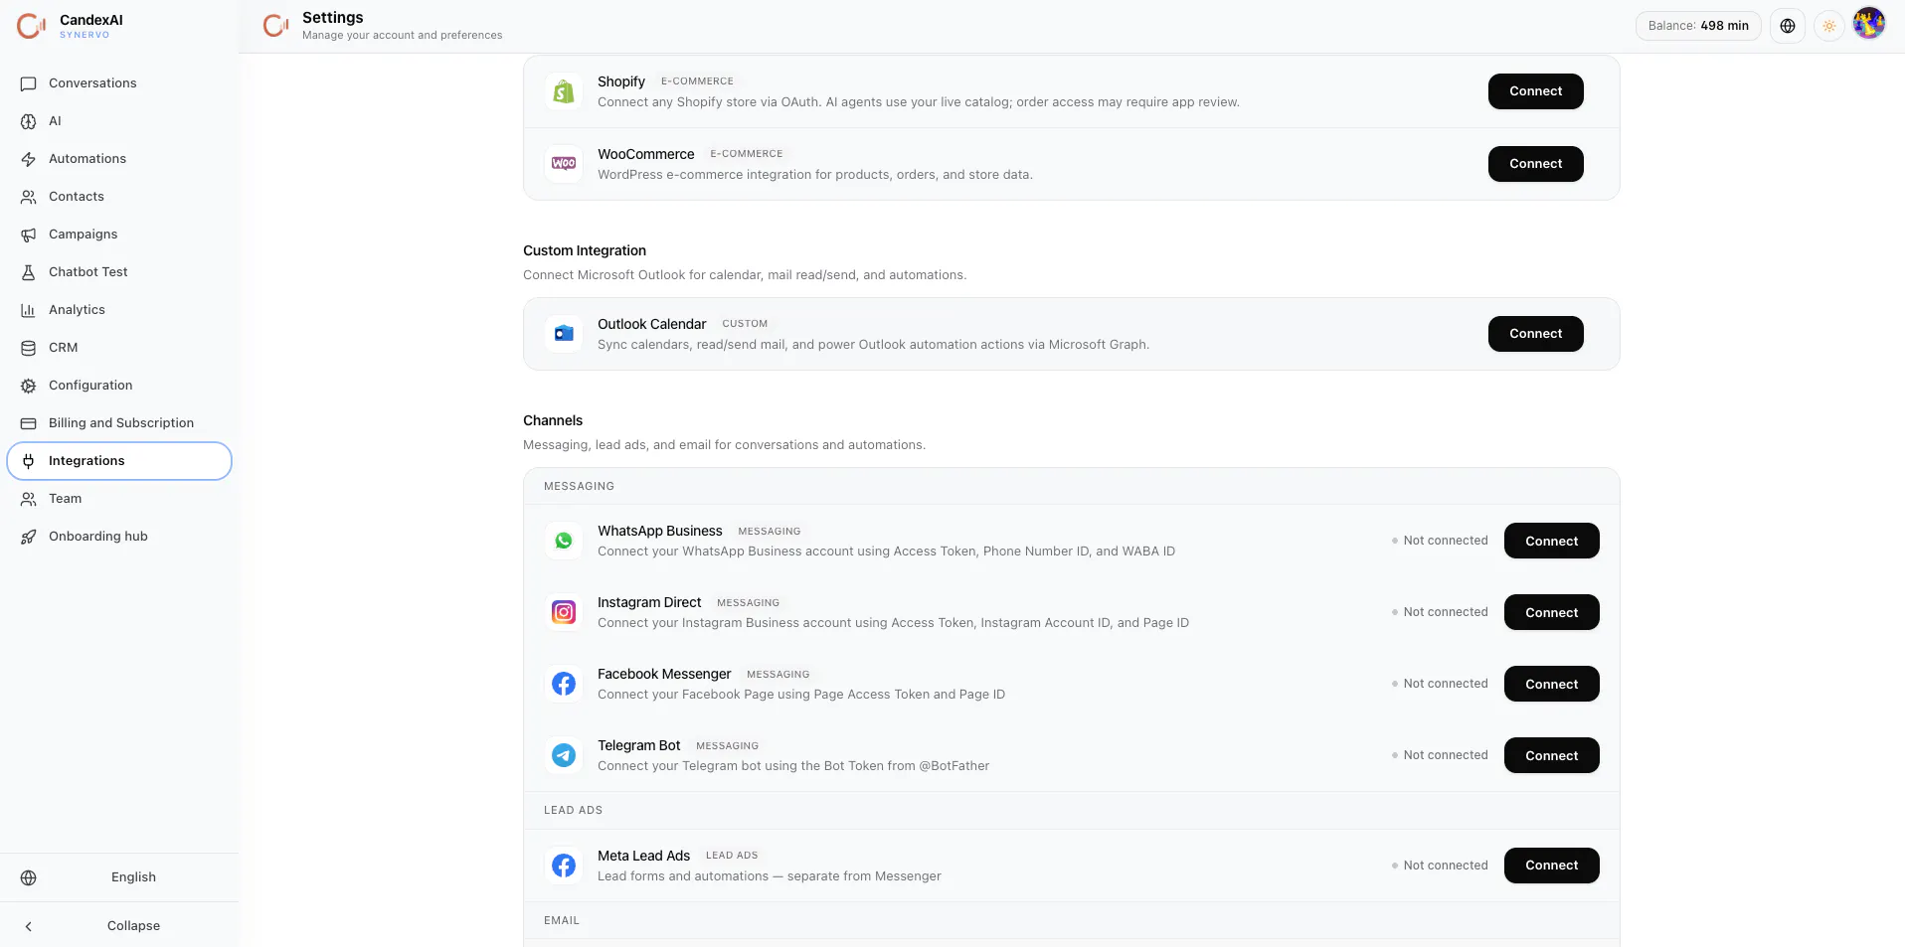Click the collapse chevron arrow icon
Screen dimensions: 1905x947
click(29, 926)
